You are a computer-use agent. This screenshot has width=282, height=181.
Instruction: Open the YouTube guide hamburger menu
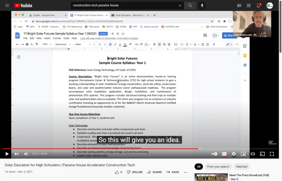pos(7,6)
